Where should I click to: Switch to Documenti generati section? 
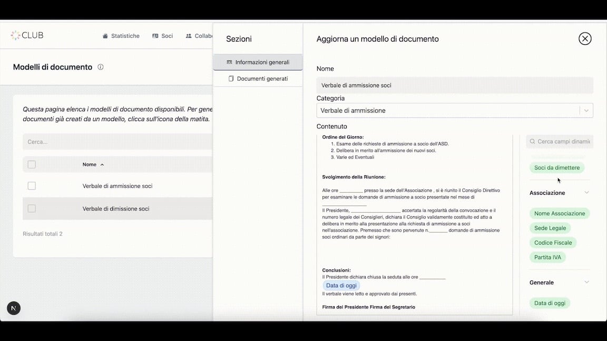click(258, 78)
